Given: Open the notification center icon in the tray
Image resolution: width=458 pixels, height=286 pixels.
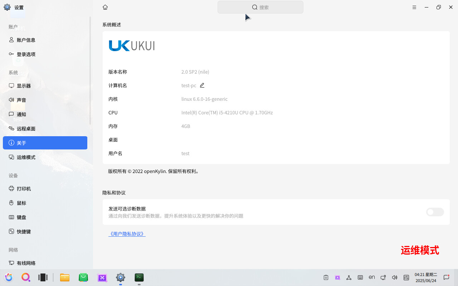Looking at the screenshot, I should [446, 277].
